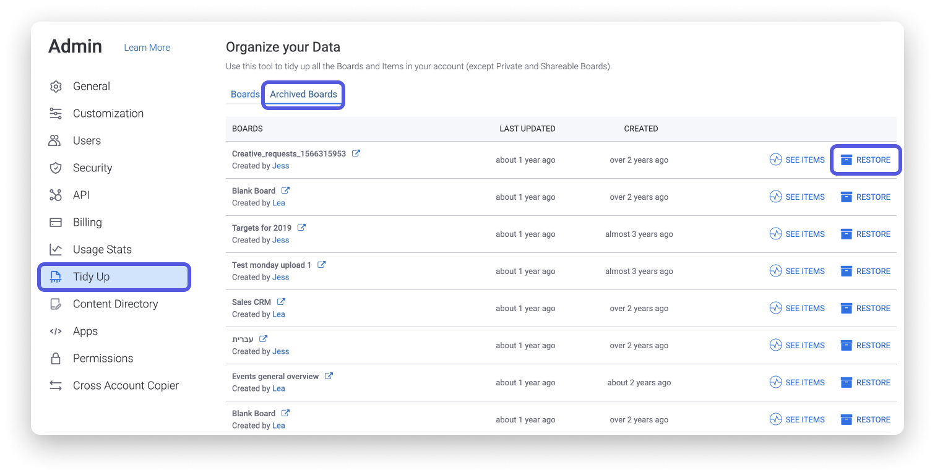Viewport: 935px width, 475px height.
Task: Open external link icon for Creative_requests_1566315953
Action: (x=356, y=153)
